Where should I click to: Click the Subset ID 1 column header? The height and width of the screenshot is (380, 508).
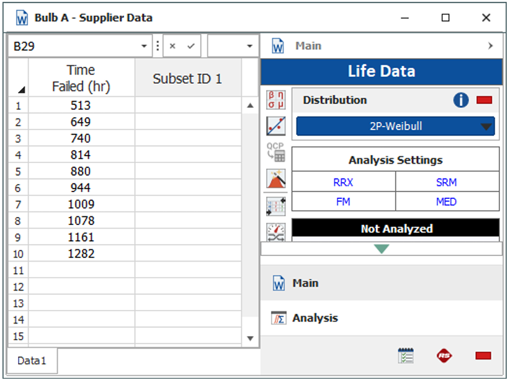coord(187,78)
